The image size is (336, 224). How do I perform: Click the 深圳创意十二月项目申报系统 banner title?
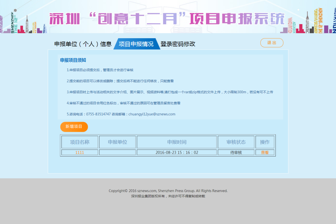[167, 19]
